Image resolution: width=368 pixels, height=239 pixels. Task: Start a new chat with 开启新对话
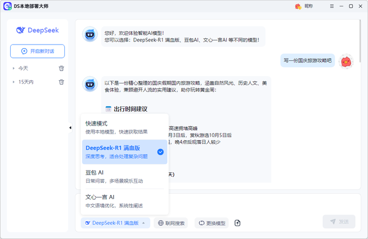click(37, 51)
